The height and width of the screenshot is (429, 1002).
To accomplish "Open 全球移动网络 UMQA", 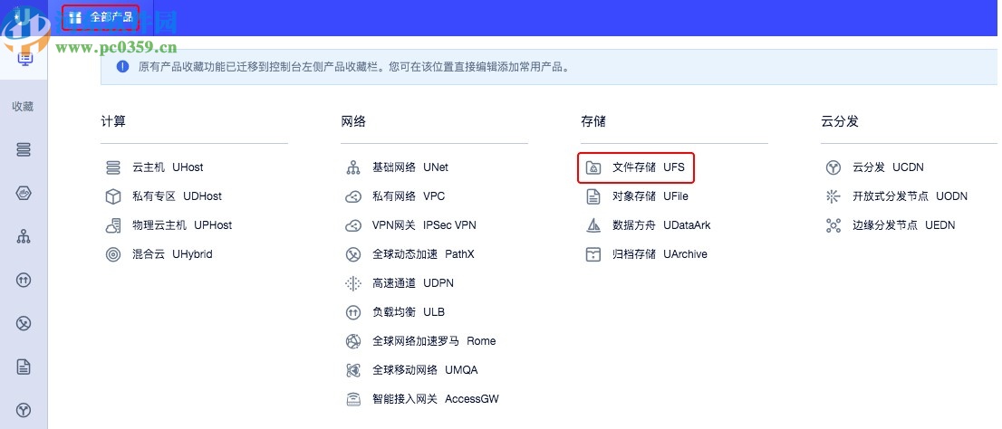I will (x=425, y=369).
